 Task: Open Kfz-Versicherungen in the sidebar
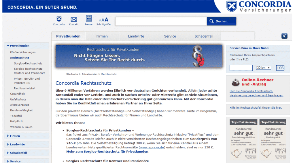[x=23, y=52]
